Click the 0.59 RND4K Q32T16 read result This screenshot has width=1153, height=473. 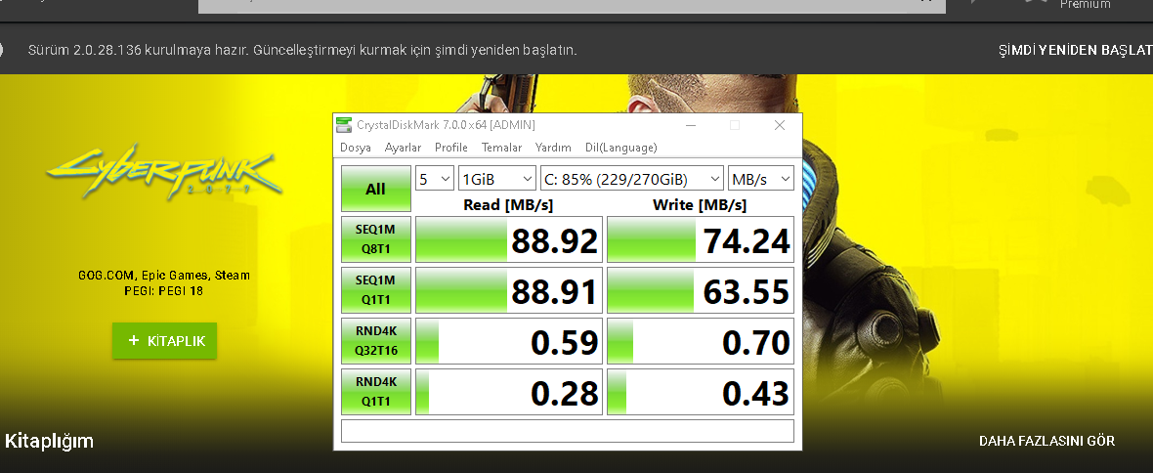click(x=509, y=341)
